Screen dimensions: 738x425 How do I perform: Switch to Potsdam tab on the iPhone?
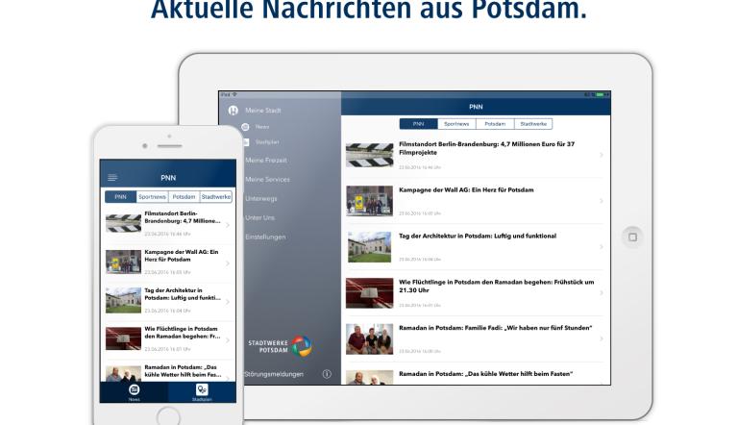pos(184,197)
